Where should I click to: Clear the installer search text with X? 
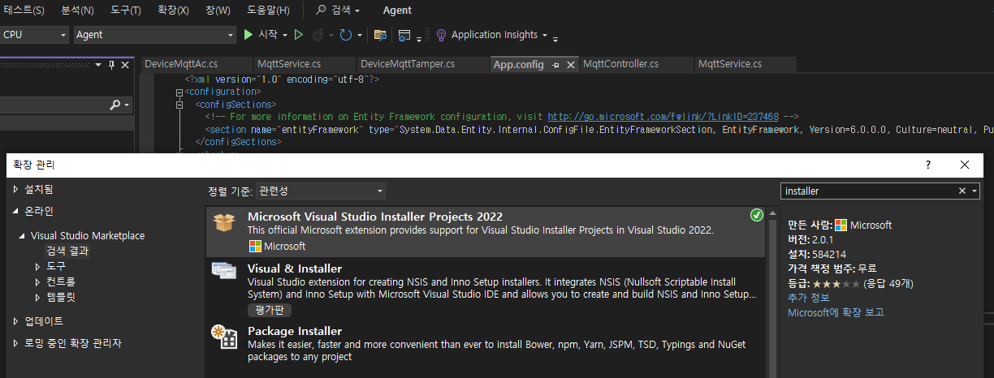(962, 191)
